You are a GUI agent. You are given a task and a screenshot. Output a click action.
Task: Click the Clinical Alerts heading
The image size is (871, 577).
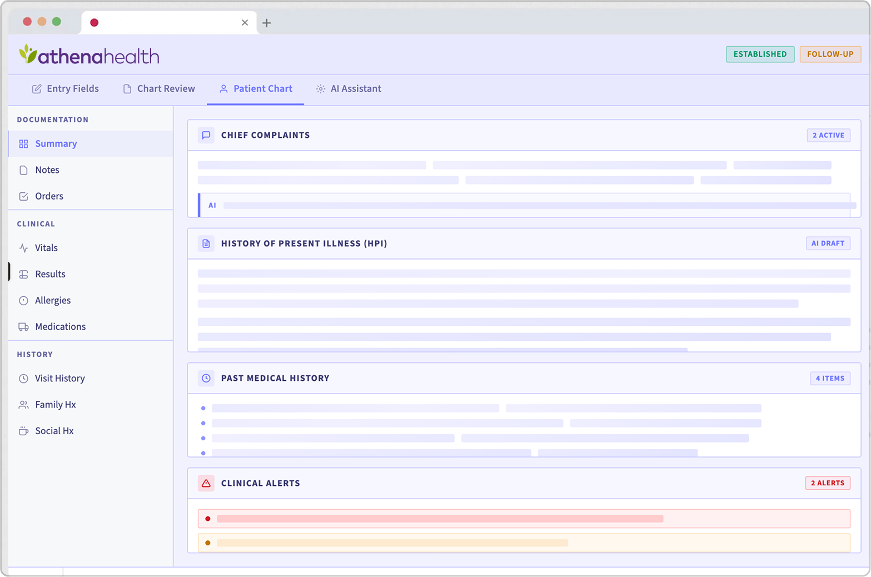(x=260, y=483)
